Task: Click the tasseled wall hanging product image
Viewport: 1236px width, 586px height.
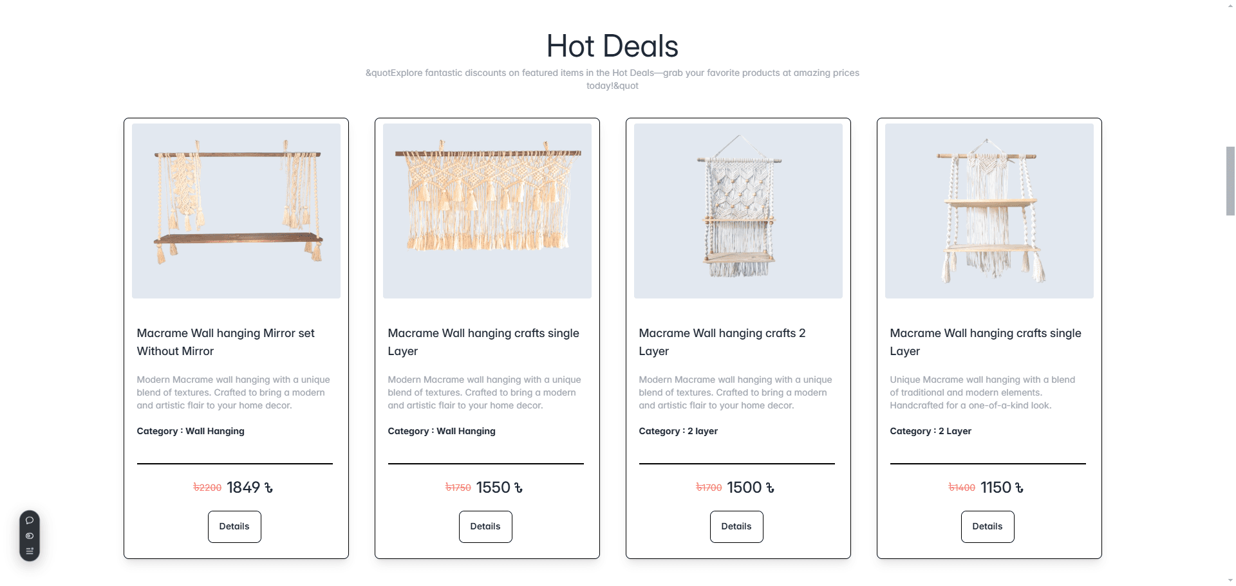Action: pos(487,210)
